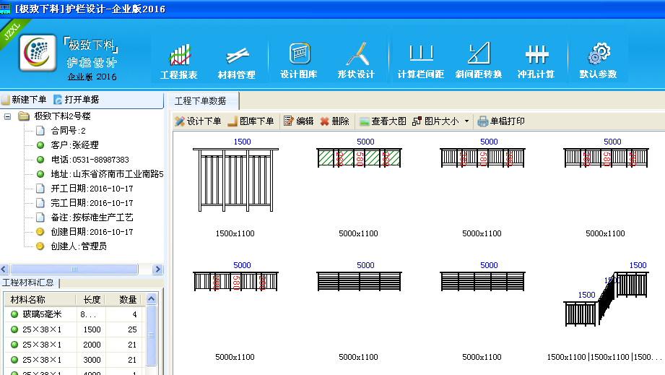Viewport: 665px width, 375px height.
Task: Open 设计图库 design library
Action: pyautogui.click(x=299, y=61)
